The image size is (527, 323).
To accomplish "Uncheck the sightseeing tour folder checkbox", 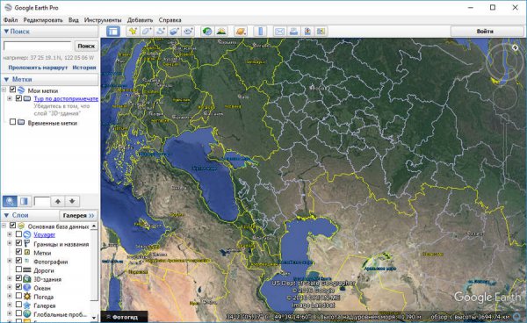I will [x=18, y=98].
